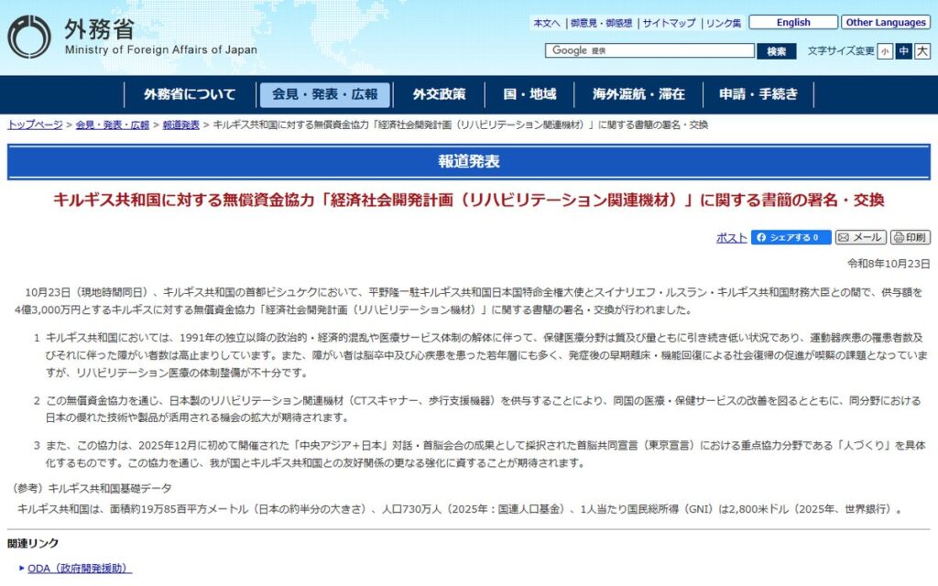Open the リンク集 link

tap(724, 23)
